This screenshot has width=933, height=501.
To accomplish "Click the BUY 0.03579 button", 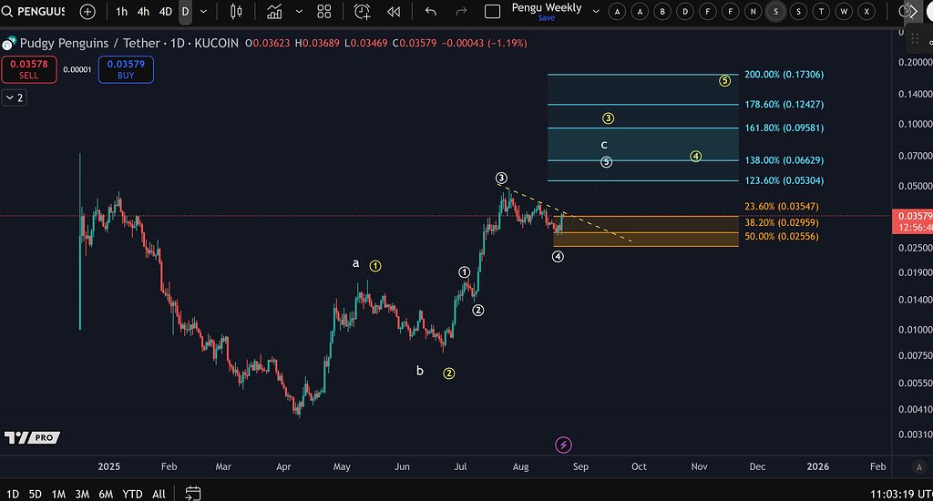I will 126,69.
